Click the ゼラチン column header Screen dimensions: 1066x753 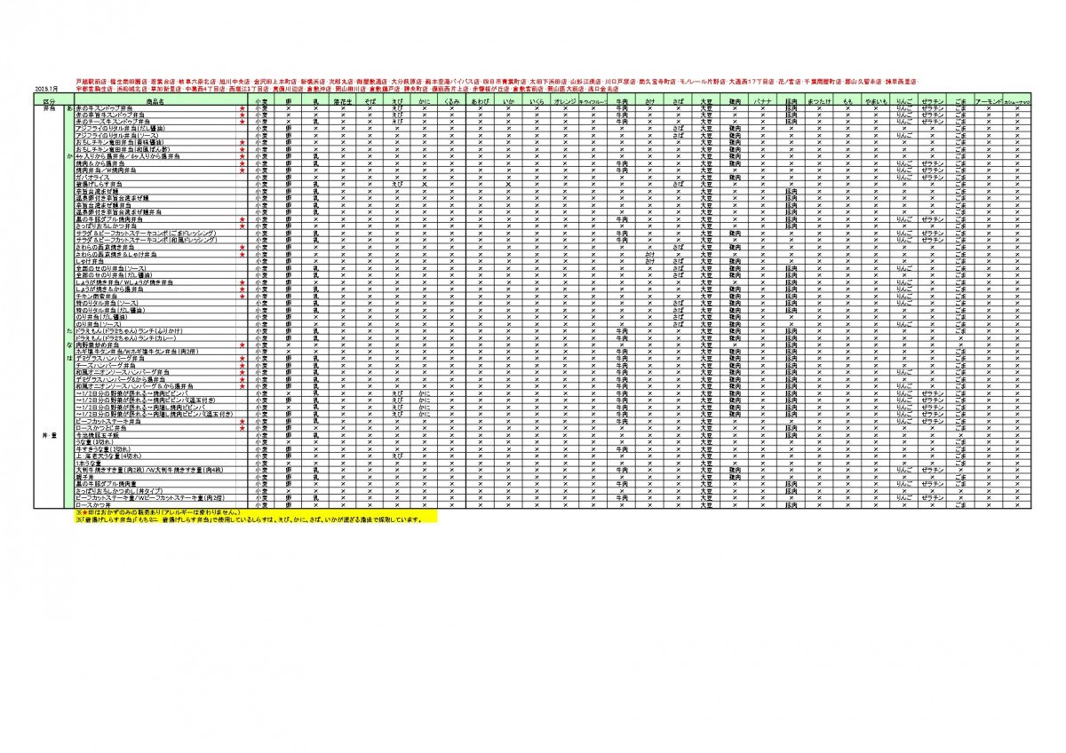tap(933, 102)
